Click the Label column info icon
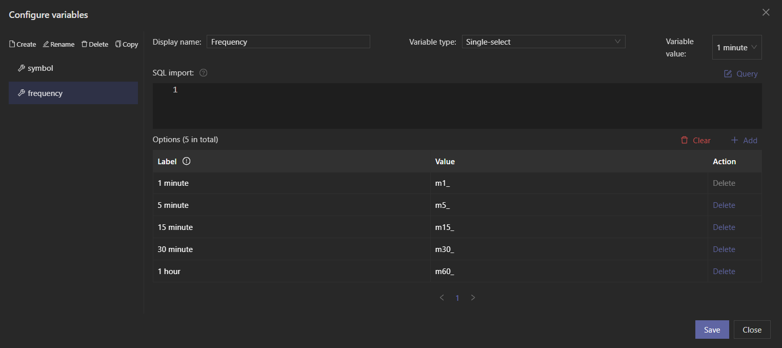782x348 pixels. point(187,161)
